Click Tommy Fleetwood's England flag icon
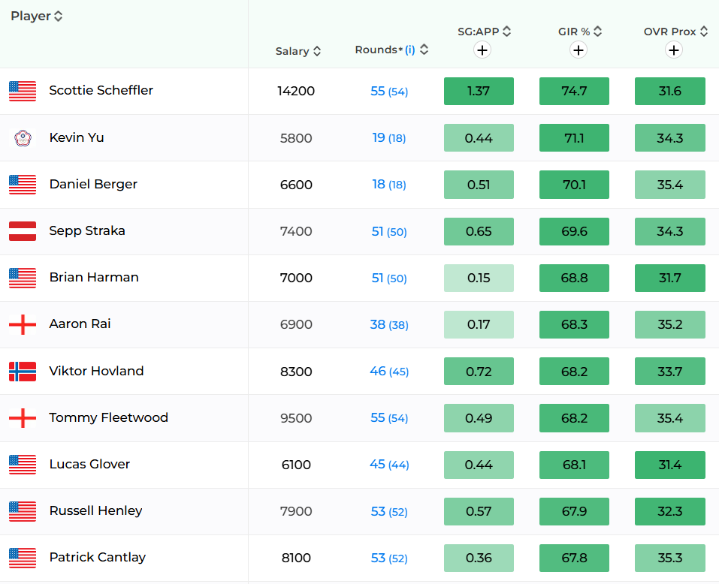The height and width of the screenshot is (584, 719). tap(23, 418)
